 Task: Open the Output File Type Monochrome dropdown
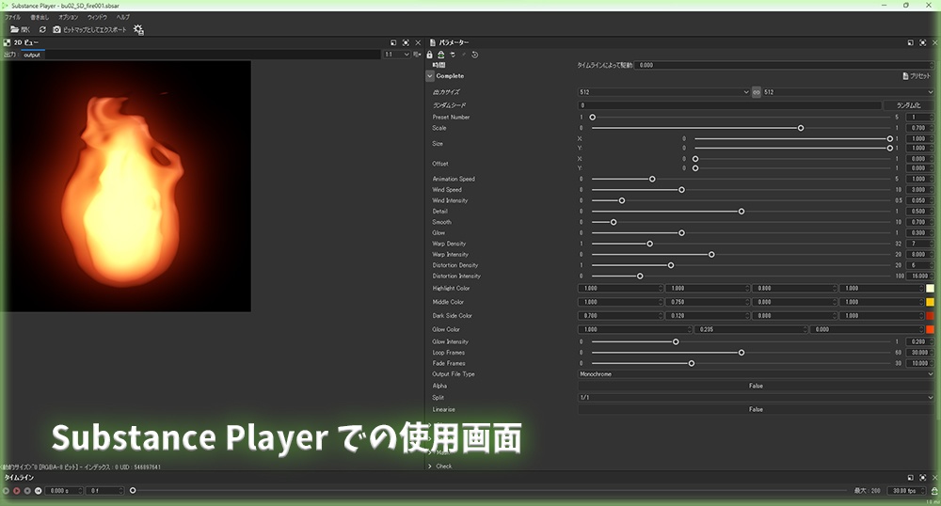pyautogui.click(x=757, y=374)
